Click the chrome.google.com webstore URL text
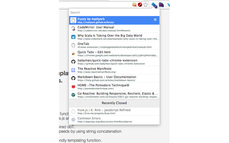The width and height of the screenshot is (229, 143). [x=118, y=55]
